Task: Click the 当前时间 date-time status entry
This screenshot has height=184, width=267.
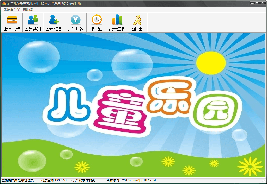Action: 131,180
